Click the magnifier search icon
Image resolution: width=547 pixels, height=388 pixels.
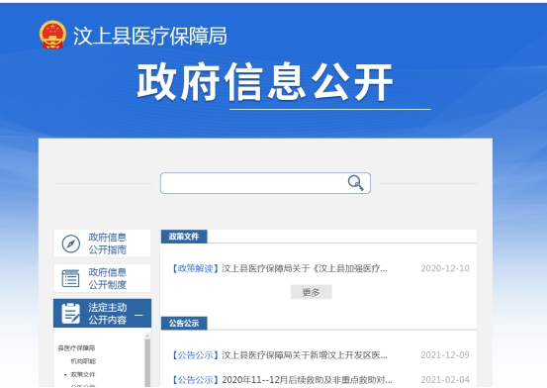(355, 183)
